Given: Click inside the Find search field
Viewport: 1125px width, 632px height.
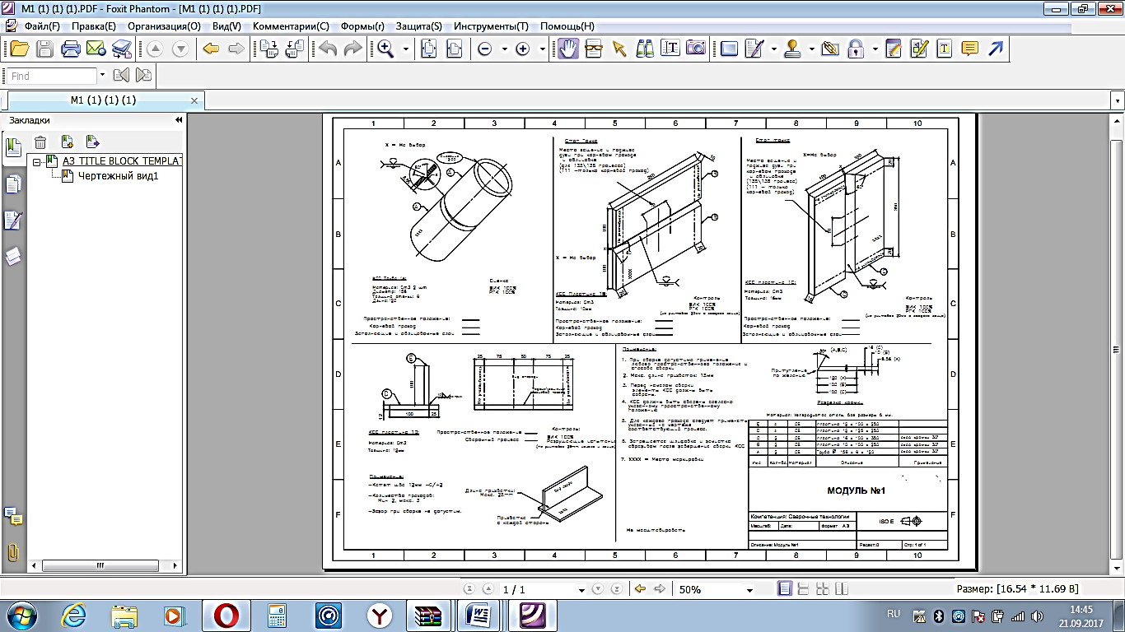Looking at the screenshot, I should (x=51, y=76).
